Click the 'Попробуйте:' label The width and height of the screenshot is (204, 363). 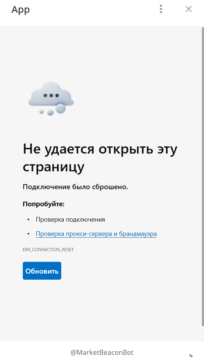[43, 204]
